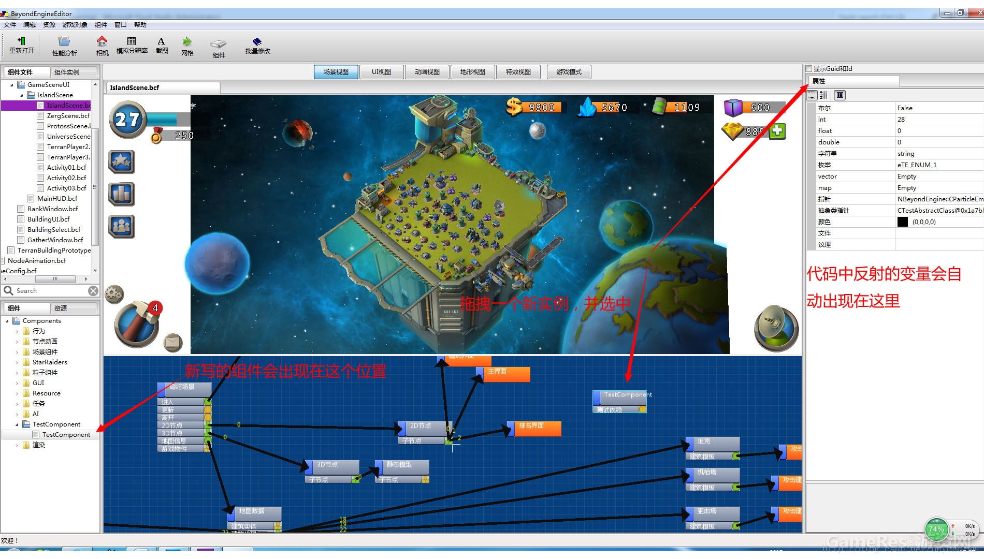Viewport: 984px width, 559px height.
Task: Open the 编辑 menu
Action: tap(30, 24)
